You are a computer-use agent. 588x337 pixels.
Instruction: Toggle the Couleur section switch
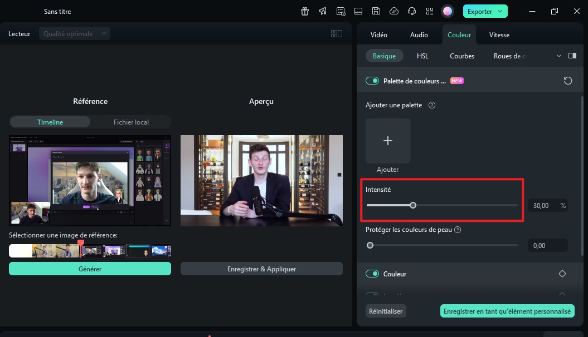[x=372, y=274]
